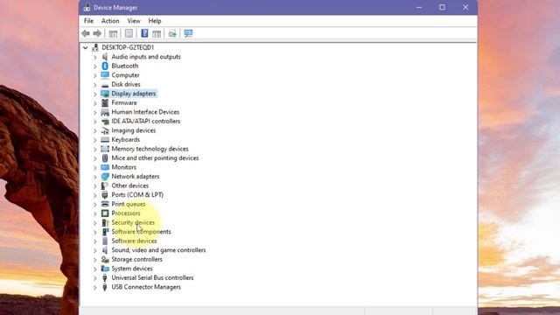Open the File menu
Viewport: 560px width, 315px height.
88,21
